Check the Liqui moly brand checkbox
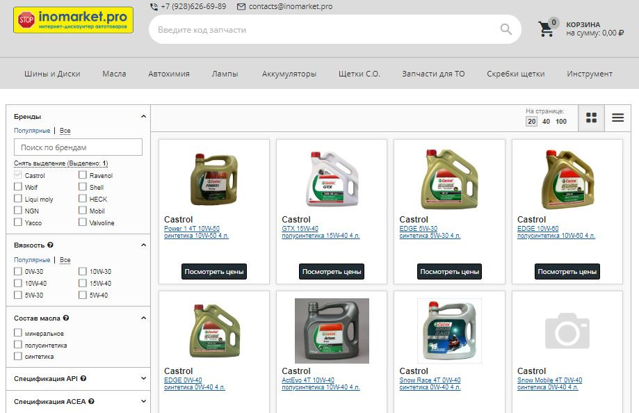Image resolution: width=639 pixels, height=413 pixels. pos(18,199)
